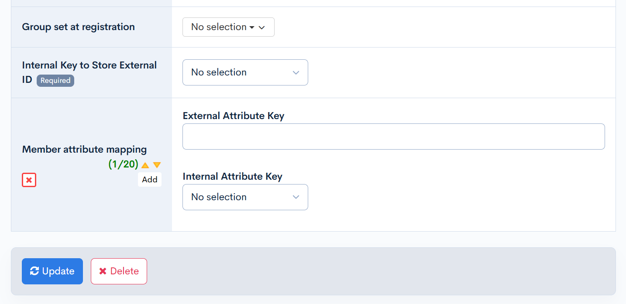Click the green (1/20) mapping counter

click(x=123, y=164)
